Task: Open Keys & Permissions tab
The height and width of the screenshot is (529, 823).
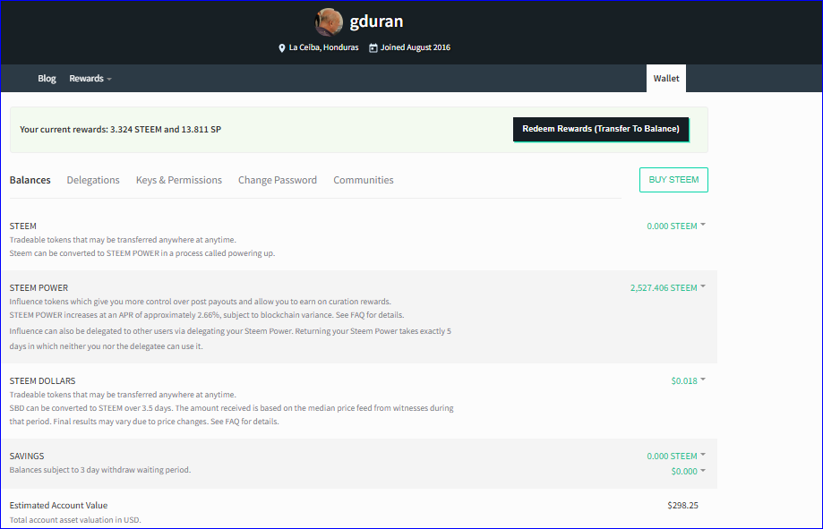Action: tap(179, 180)
